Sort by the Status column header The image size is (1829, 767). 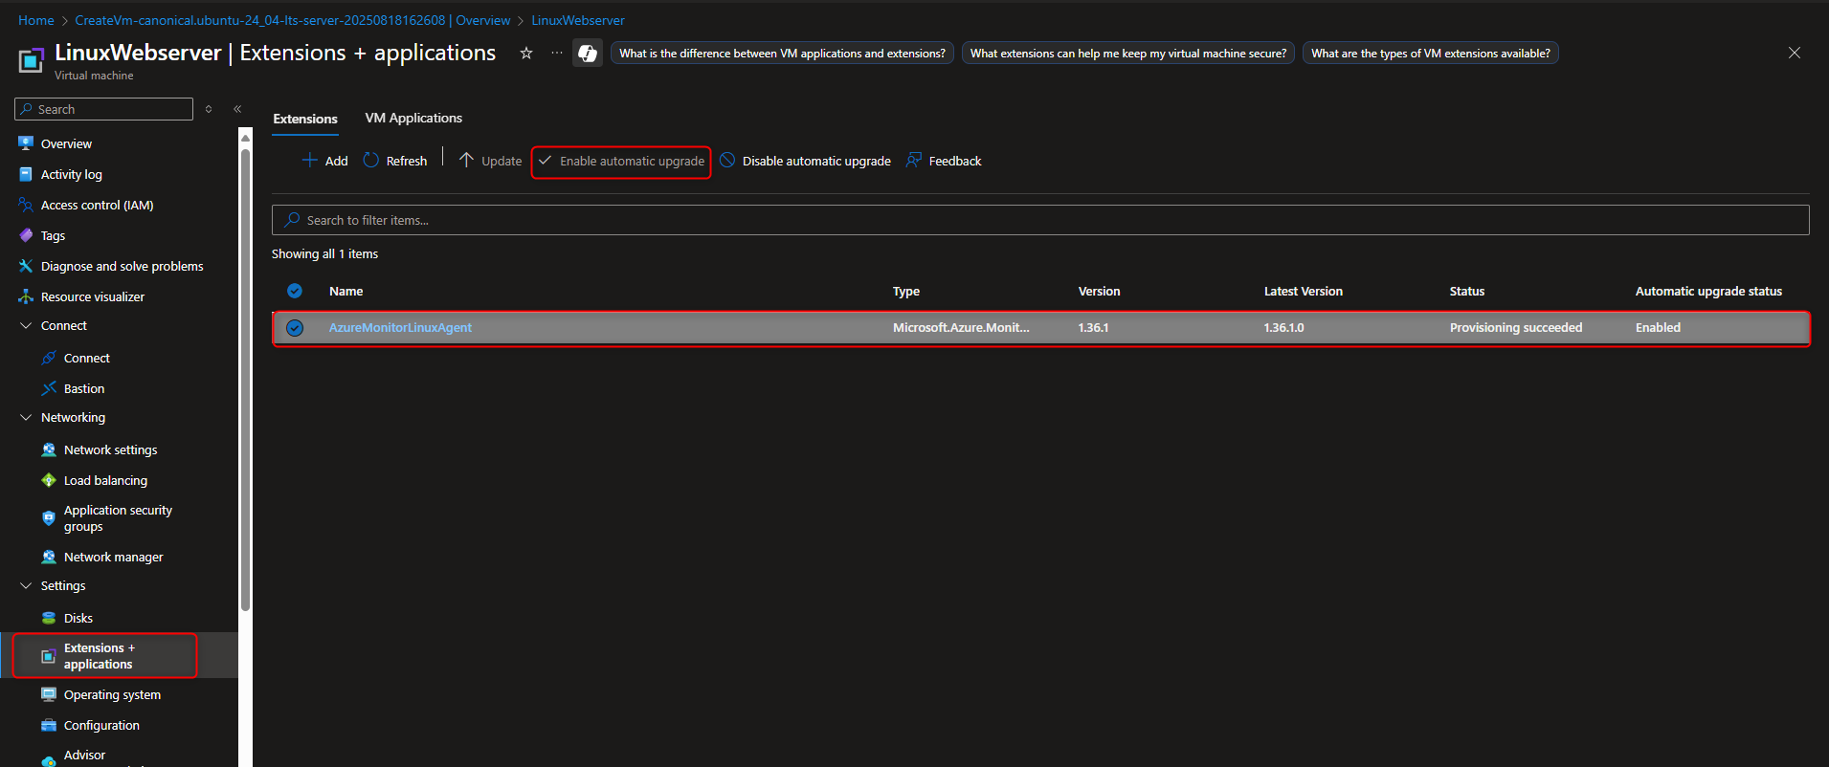pos(1467,291)
